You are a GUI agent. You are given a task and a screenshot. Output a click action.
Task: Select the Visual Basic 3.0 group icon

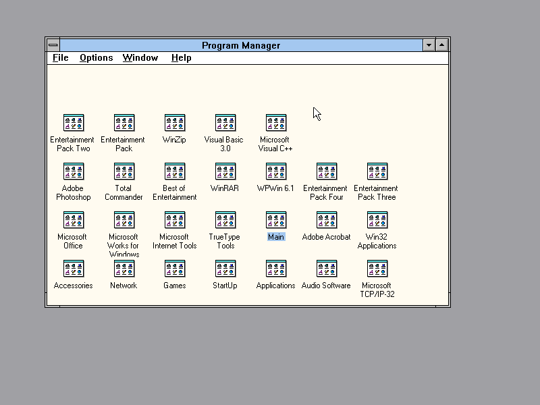coord(225,123)
